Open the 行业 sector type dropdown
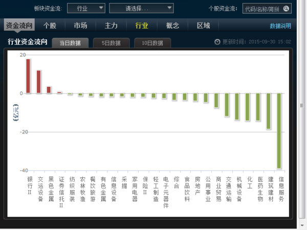This screenshot has height=230, width=307. (86, 8)
